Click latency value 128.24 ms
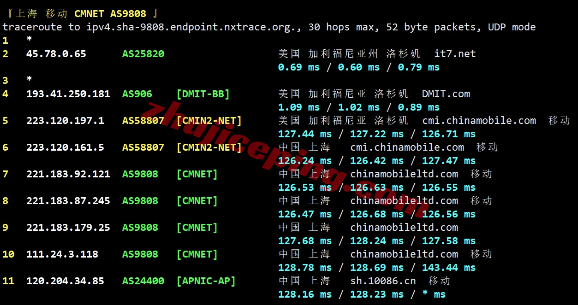Viewport: 578px width, 305px height. pyautogui.click(x=377, y=241)
